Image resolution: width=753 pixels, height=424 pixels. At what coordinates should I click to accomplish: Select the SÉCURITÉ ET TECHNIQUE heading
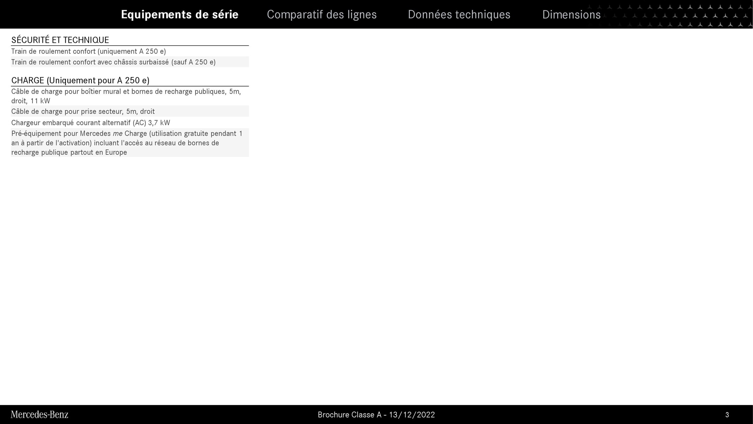[x=60, y=40]
